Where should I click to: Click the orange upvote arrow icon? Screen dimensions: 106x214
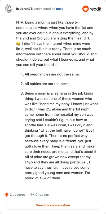(7, 194)
